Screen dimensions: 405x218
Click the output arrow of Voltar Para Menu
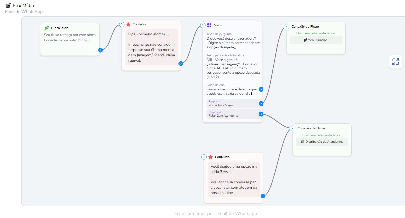click(x=261, y=104)
